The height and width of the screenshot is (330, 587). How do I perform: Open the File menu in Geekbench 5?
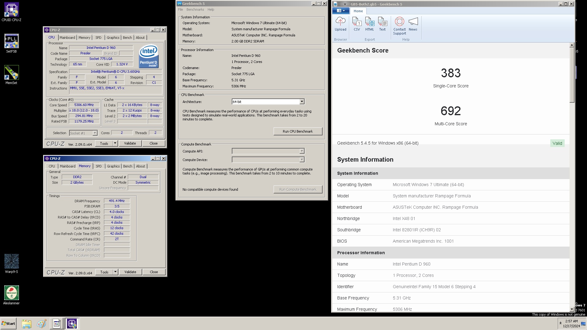180,9
